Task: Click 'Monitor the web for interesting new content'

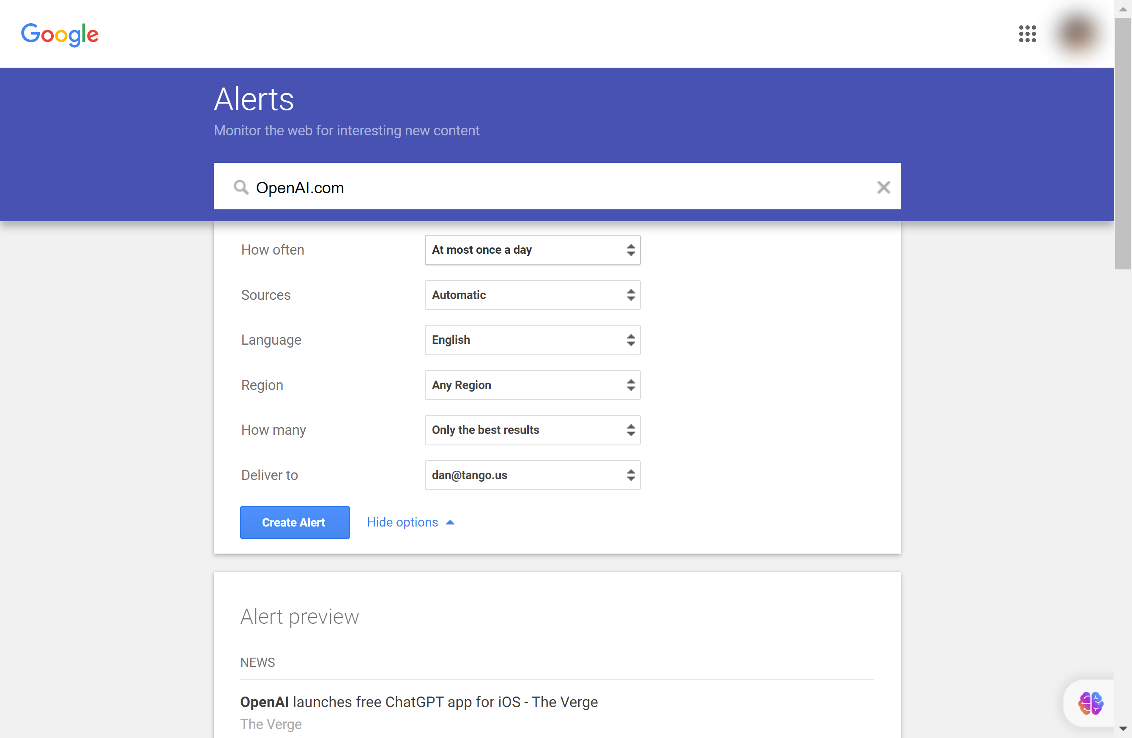Action: click(x=346, y=130)
